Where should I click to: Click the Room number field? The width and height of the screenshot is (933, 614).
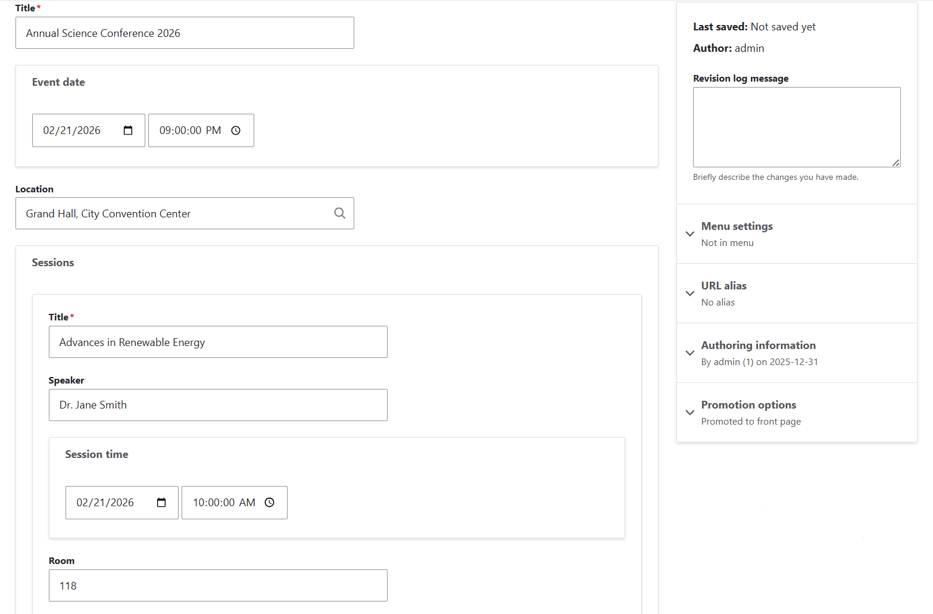tap(218, 585)
